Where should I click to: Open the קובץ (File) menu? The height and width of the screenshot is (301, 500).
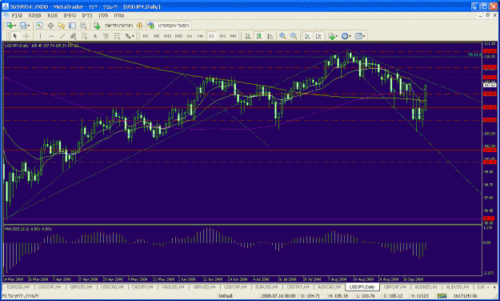click(x=18, y=15)
